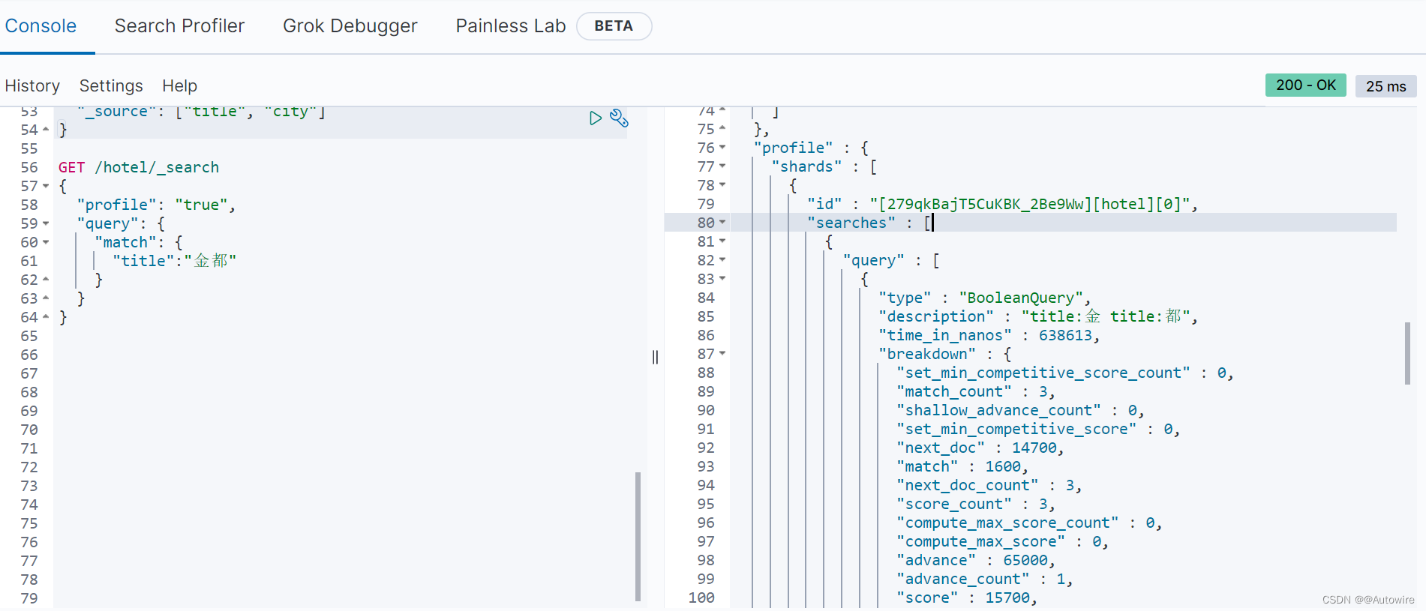Click the "score" : 15700 line
The image size is (1426, 611).
(x=967, y=598)
